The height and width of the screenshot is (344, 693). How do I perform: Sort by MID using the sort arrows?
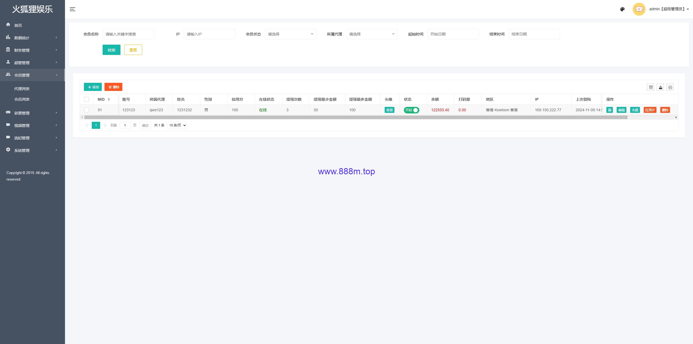coord(109,99)
